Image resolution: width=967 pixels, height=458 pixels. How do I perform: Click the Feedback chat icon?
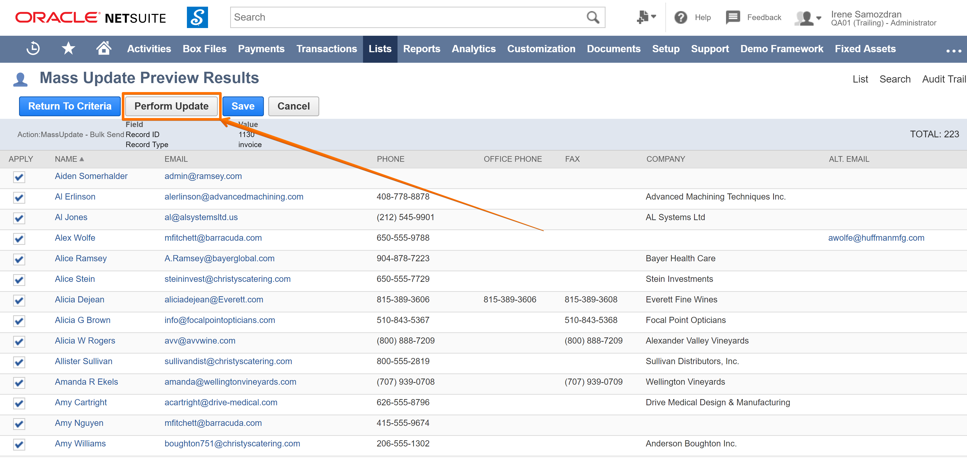[732, 17]
